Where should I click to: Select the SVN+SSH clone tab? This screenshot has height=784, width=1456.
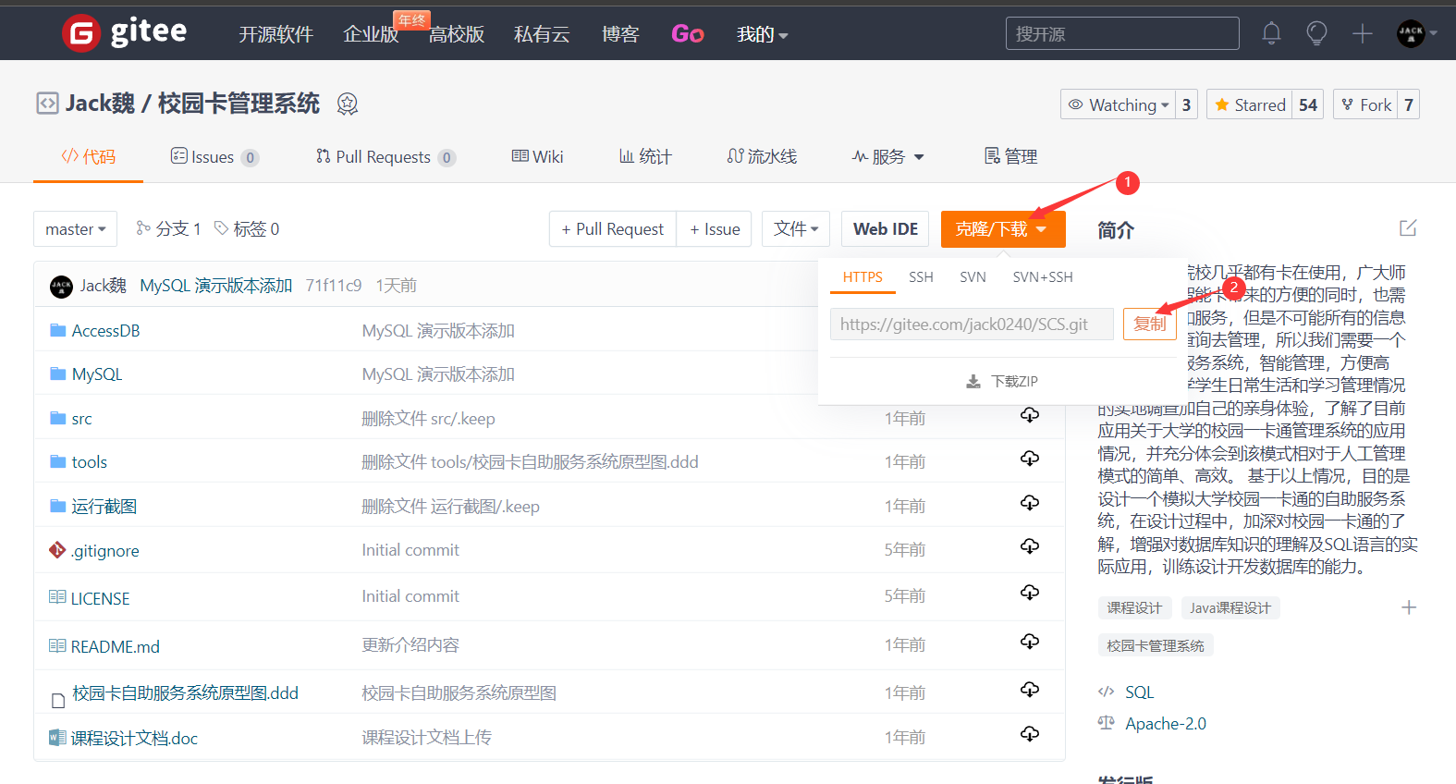coord(1043,276)
